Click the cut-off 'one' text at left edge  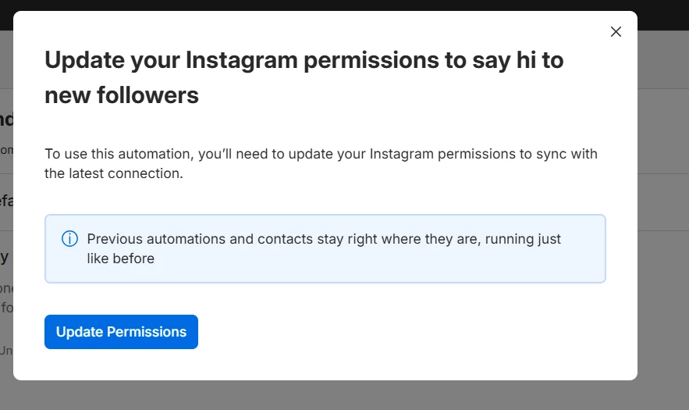pyautogui.click(x=6, y=287)
